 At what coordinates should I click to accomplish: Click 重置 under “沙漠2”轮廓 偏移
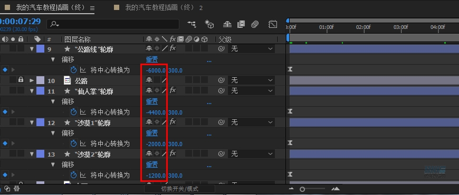click(152, 165)
